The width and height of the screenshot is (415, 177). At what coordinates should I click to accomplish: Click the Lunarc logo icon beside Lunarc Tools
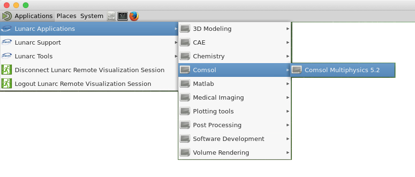point(6,56)
